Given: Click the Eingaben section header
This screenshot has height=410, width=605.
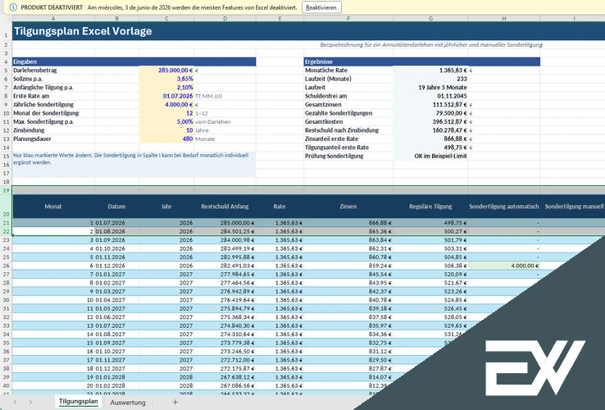Looking at the screenshot, I should pyautogui.click(x=134, y=61).
